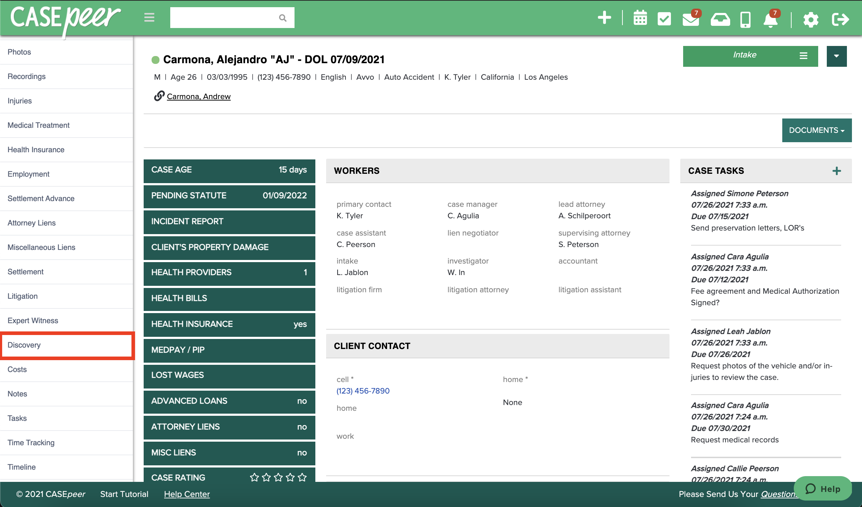Open the calendar icon in the top bar
Image resolution: width=862 pixels, height=507 pixels.
[x=640, y=19]
